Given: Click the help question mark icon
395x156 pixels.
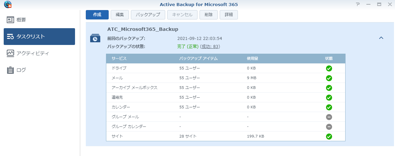Looking at the screenshot, I should click(358, 4).
